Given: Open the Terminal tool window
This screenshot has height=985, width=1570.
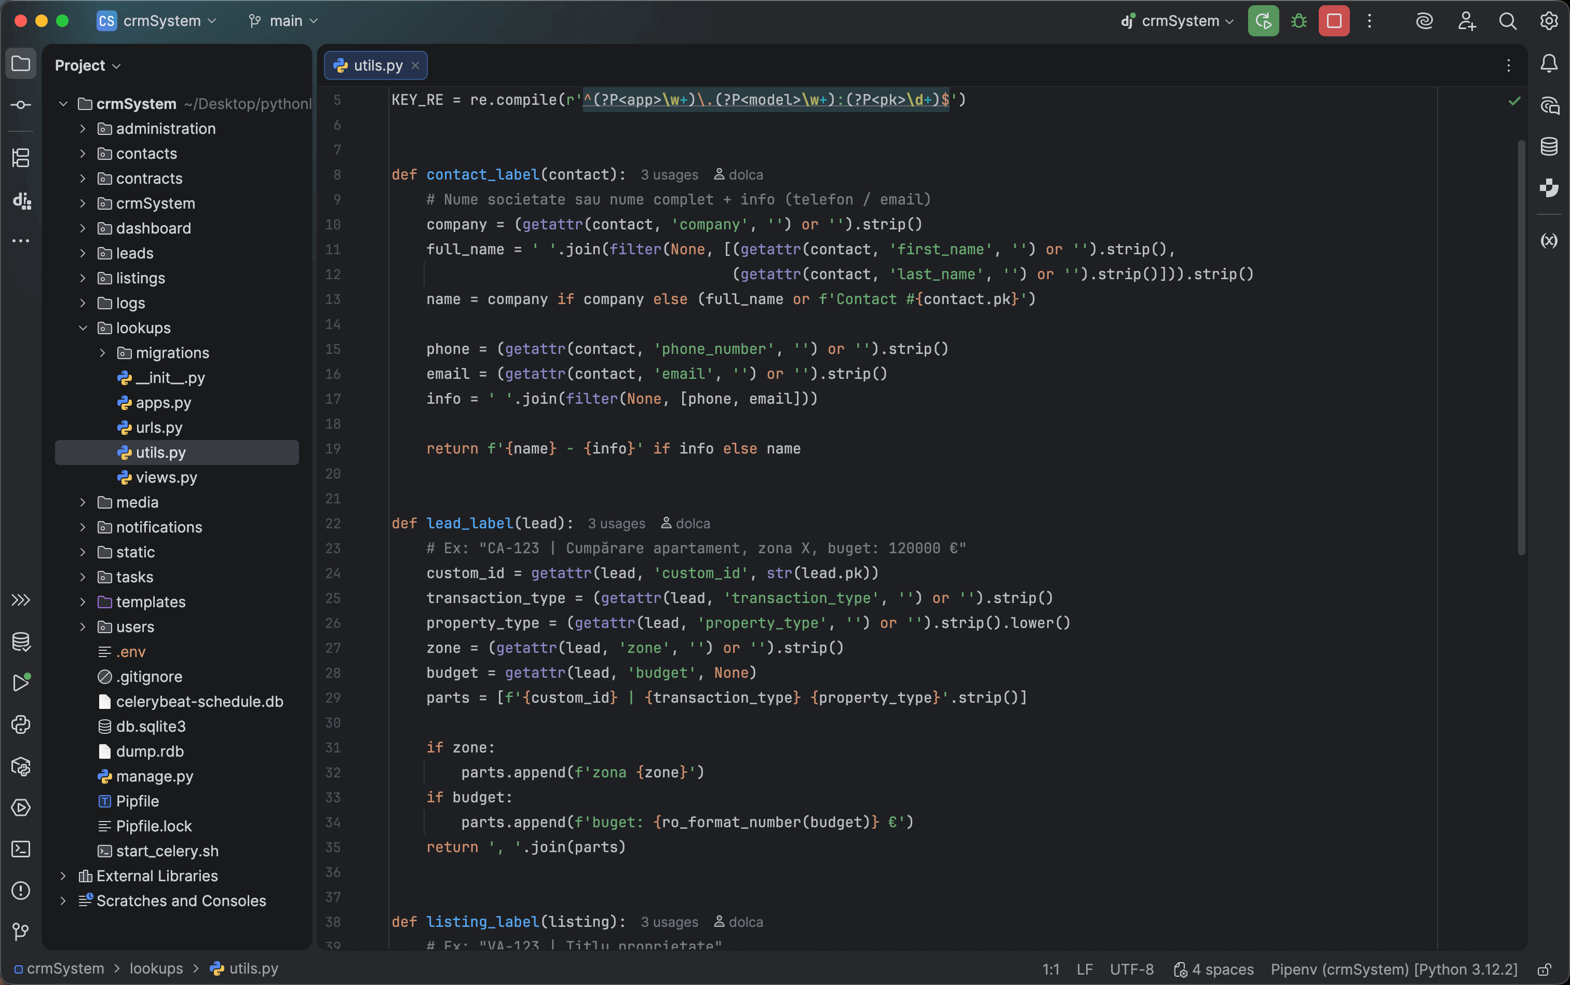Looking at the screenshot, I should coord(21,849).
